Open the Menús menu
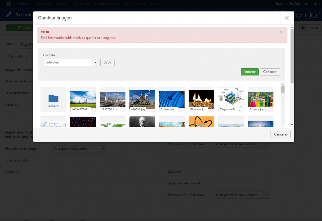Viewport: 322px width, 221px height. pos(61,4)
